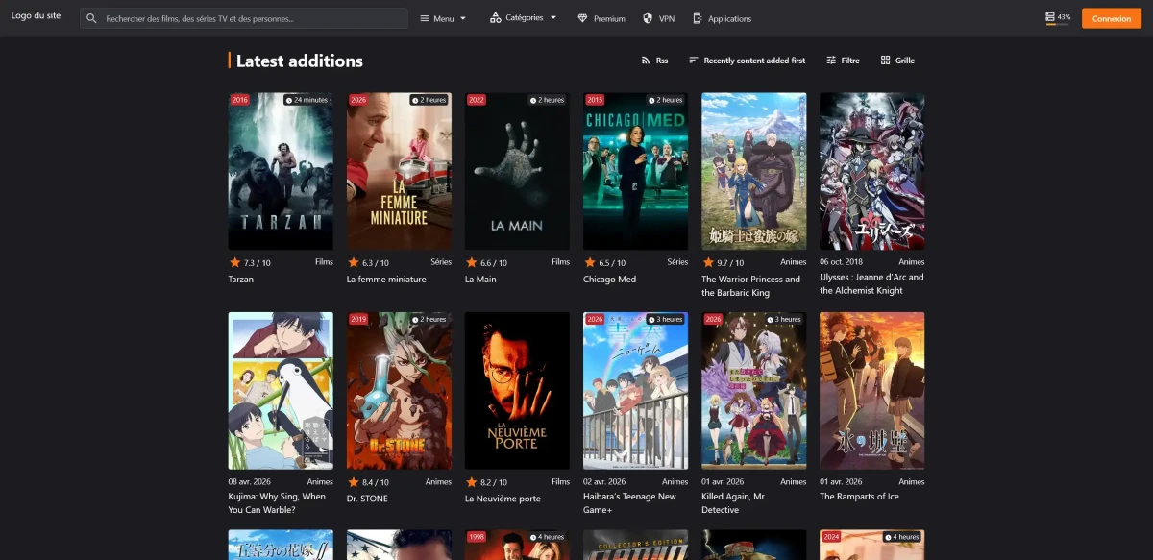Viewport: 1153px width, 560px height.
Task: Focus the film and series search field
Action: coord(244,18)
